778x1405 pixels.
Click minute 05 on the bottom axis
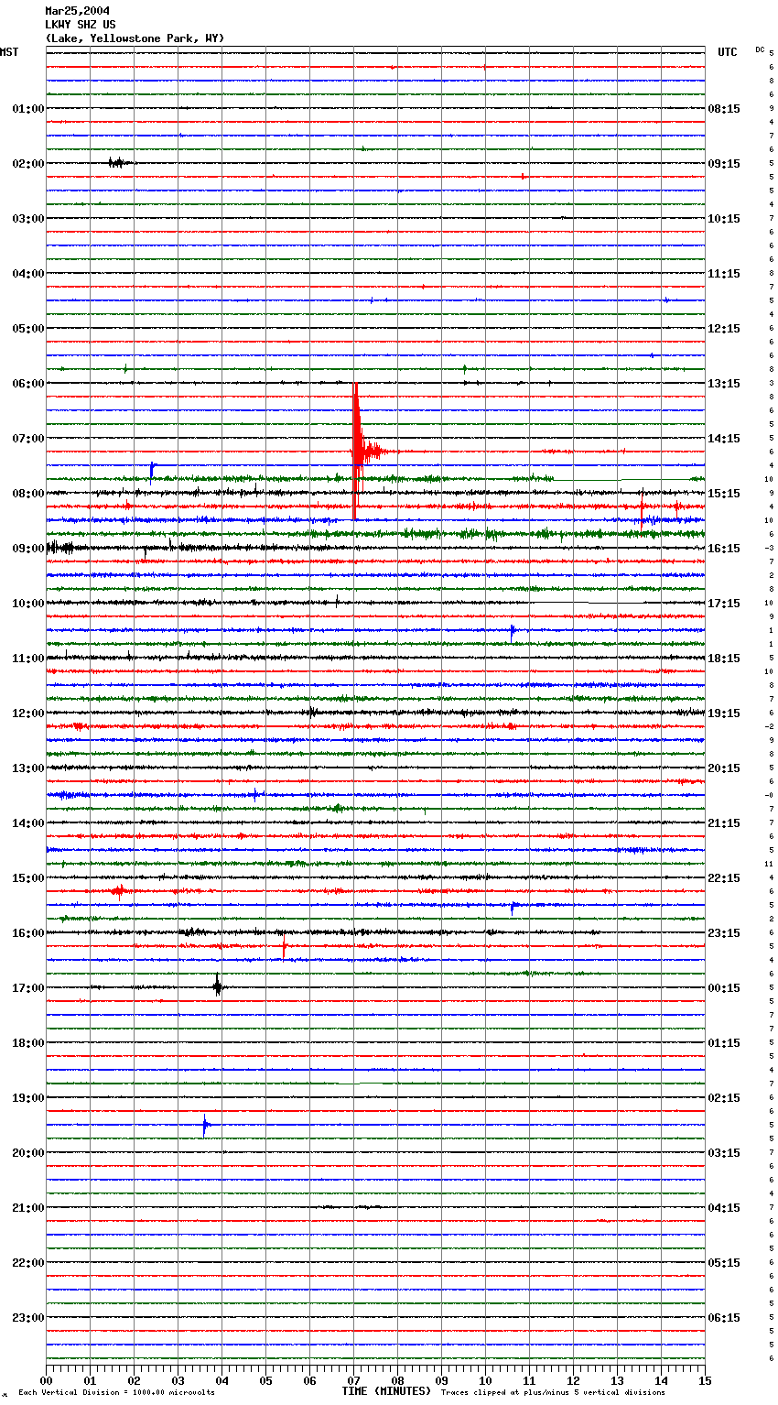[266, 1380]
